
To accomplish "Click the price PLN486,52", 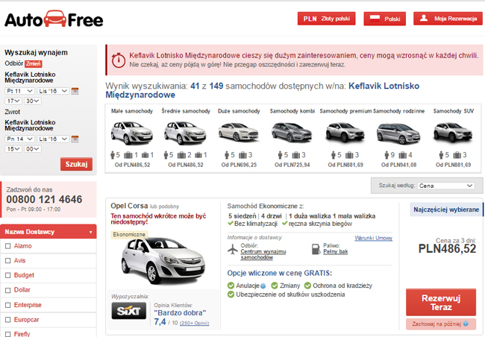I will pyautogui.click(x=447, y=248).
